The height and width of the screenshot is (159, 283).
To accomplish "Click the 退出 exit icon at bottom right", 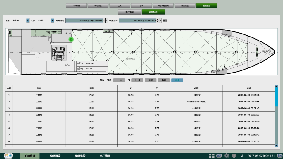I will (x=280, y=156).
